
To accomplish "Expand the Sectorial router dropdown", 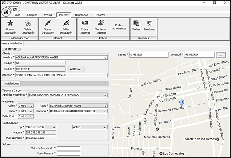I will tap(106, 111).
